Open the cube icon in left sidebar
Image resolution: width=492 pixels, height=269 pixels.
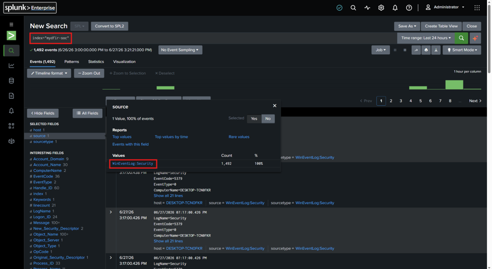pos(11,141)
